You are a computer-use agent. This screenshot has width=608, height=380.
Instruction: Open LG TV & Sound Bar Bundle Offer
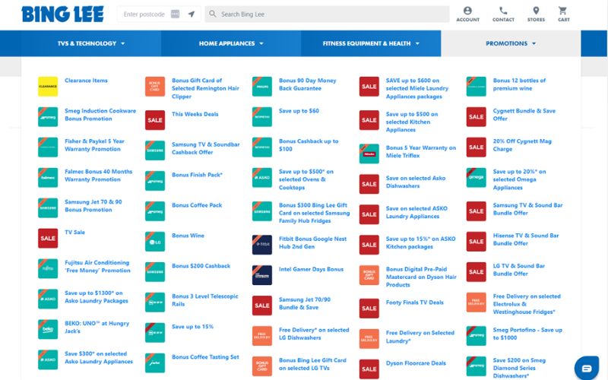(x=519, y=270)
